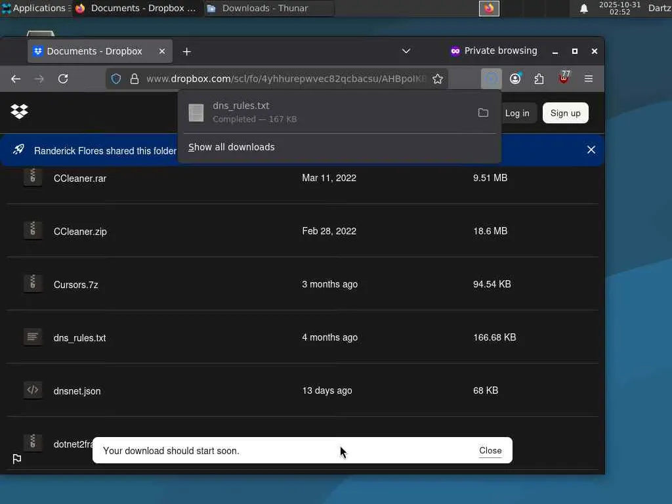This screenshot has height=504, width=672.
Task: Click the CCleaner.rar archive icon
Action: (x=33, y=177)
